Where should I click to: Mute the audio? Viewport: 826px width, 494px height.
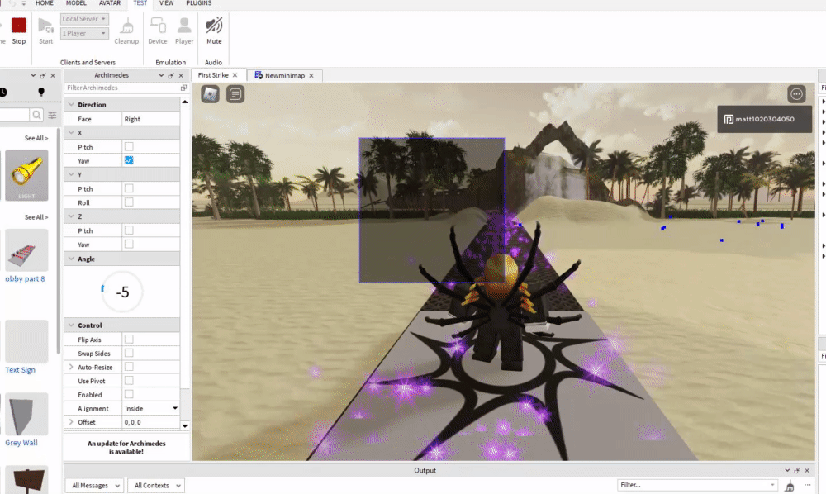click(x=214, y=26)
